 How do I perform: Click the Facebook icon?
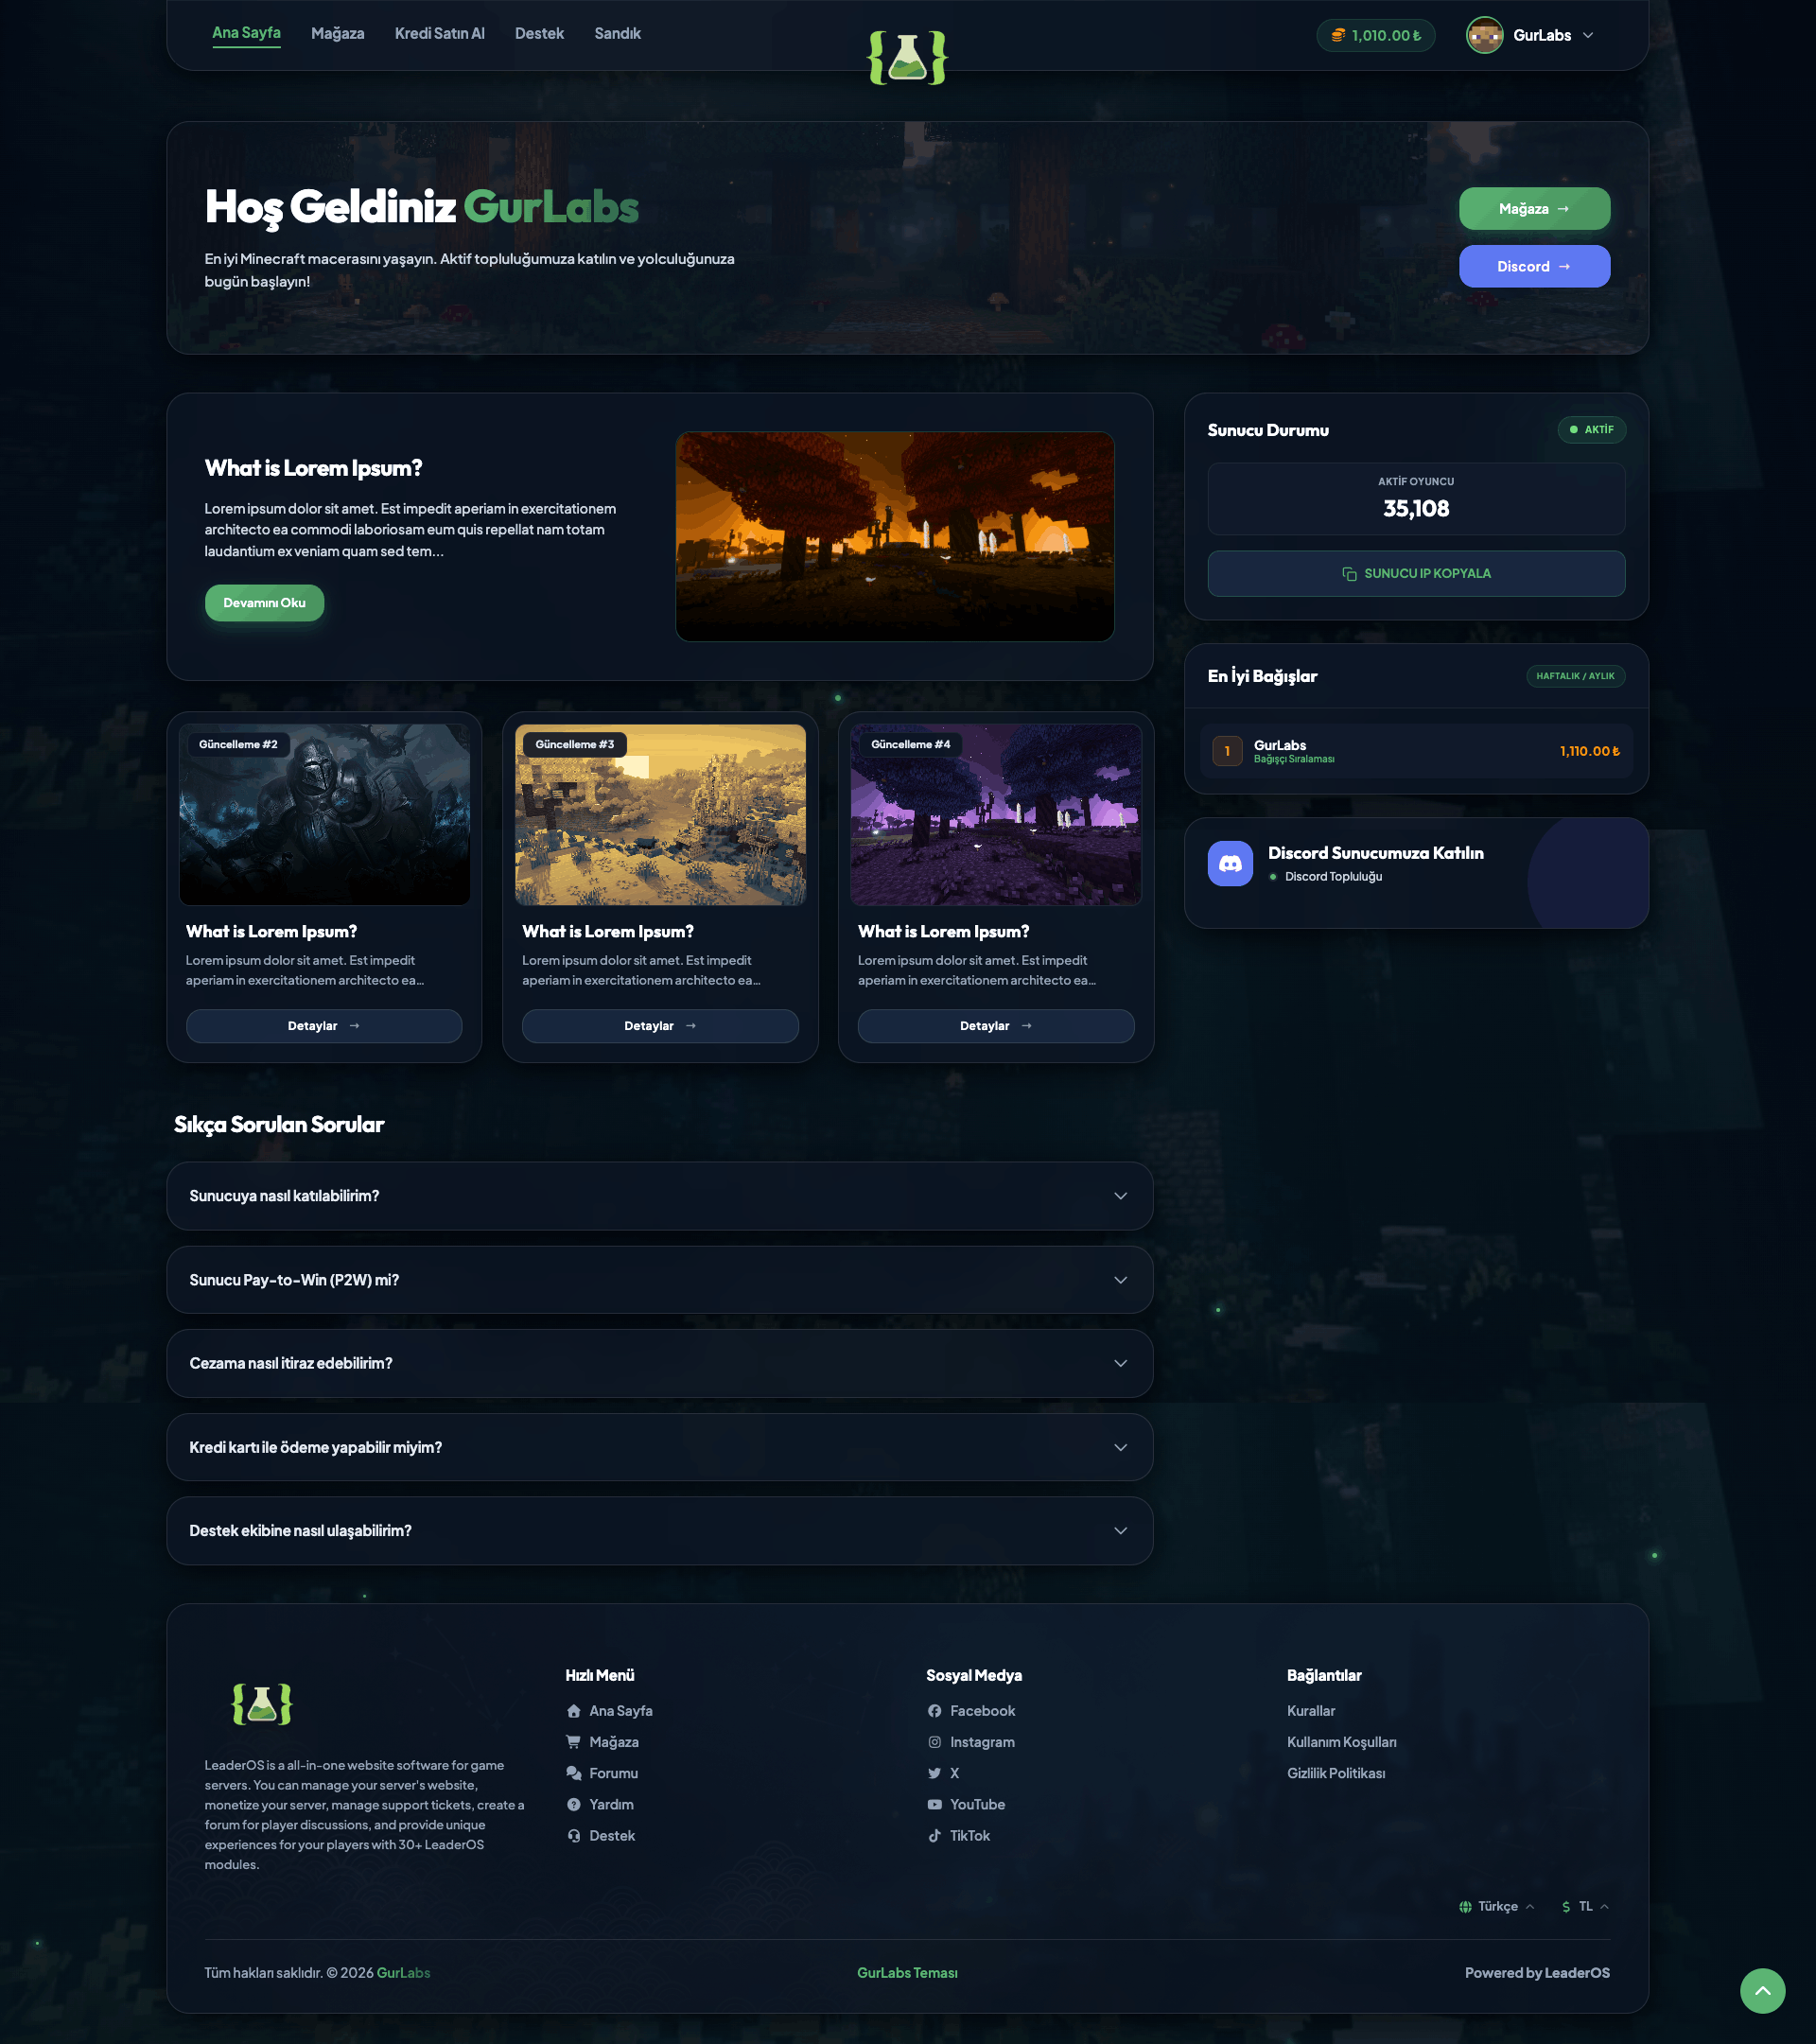coord(934,1711)
